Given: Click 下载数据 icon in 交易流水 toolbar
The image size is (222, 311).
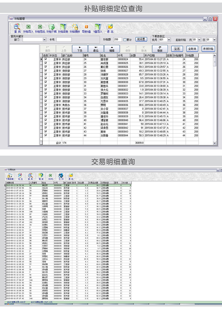Looking at the screenshot, I should click(10, 175).
